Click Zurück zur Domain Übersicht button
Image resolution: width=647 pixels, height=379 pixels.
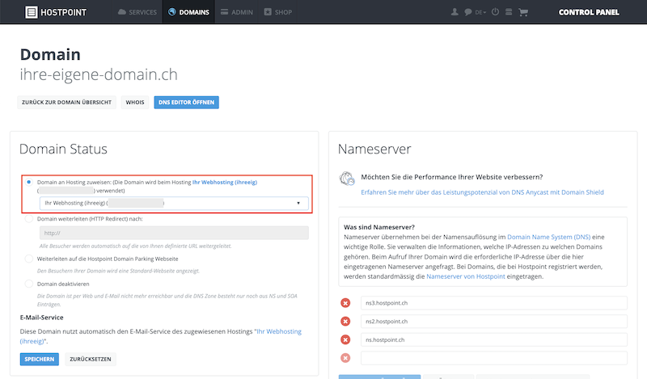[x=66, y=103]
